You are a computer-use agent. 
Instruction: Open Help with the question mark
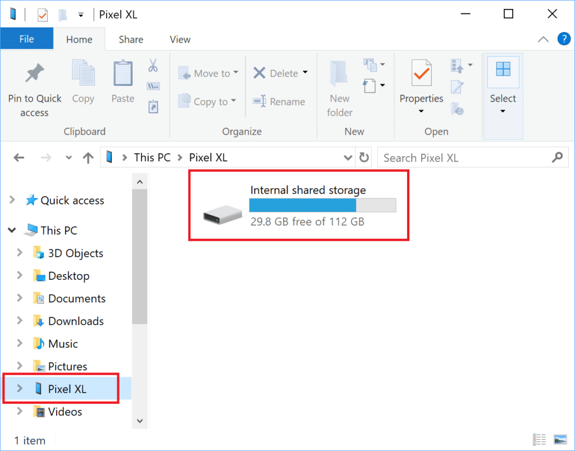[x=564, y=39]
